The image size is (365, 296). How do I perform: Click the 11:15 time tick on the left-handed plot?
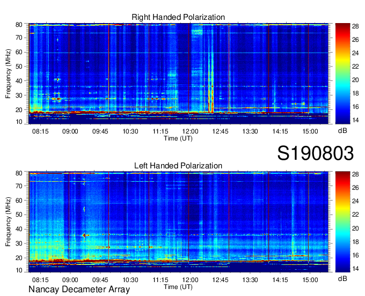click(x=160, y=280)
